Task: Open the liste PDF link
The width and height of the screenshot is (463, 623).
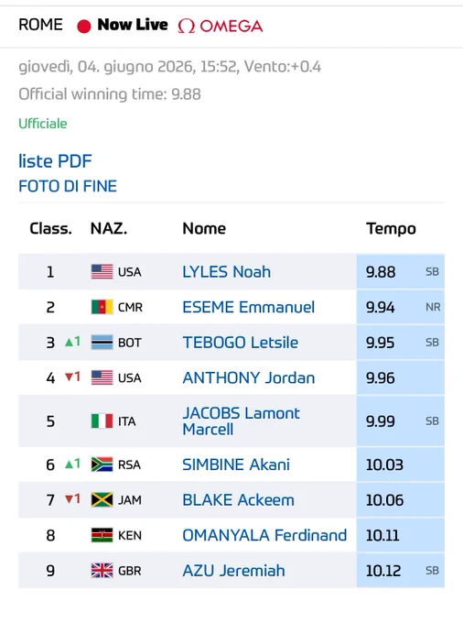Action: click(55, 161)
